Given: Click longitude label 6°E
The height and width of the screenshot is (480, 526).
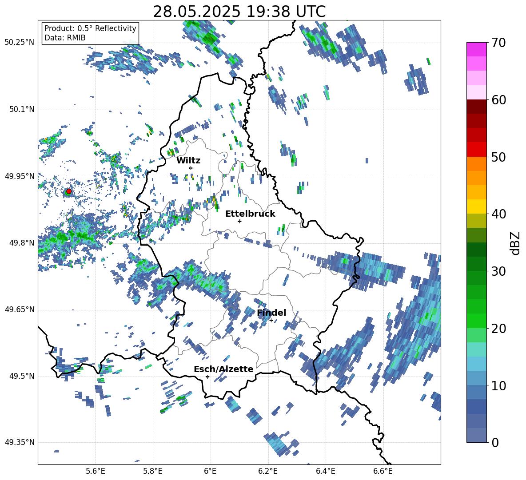Looking at the screenshot, I should pos(210,471).
